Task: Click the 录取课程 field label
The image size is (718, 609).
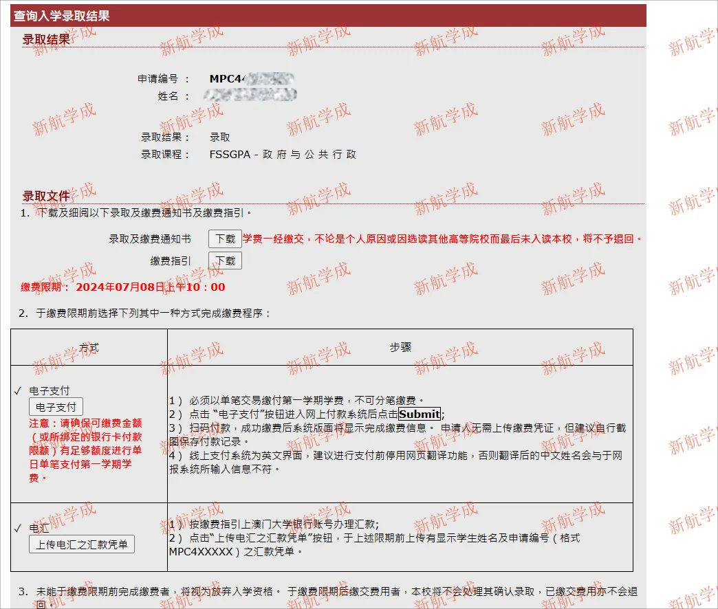Action: [x=165, y=155]
